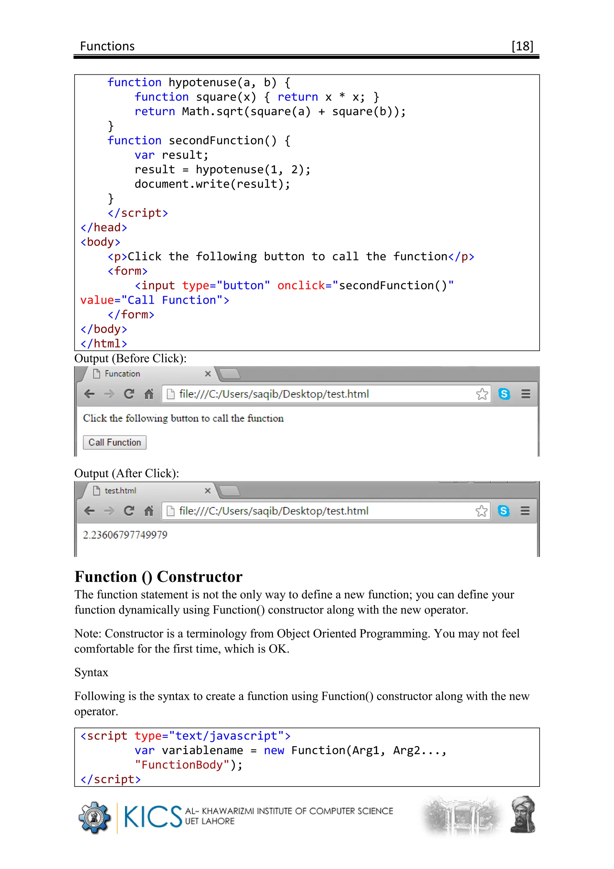Click bookmark star in second browser address bar
Viewport: 614px width, 869px height.
[481, 511]
